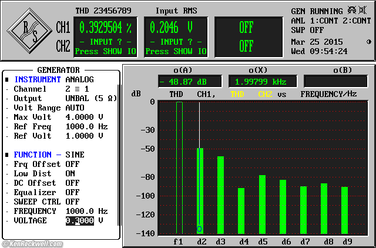Toggle the Low Dist ON setting
This screenshot has height=248, width=376.
[70, 173]
